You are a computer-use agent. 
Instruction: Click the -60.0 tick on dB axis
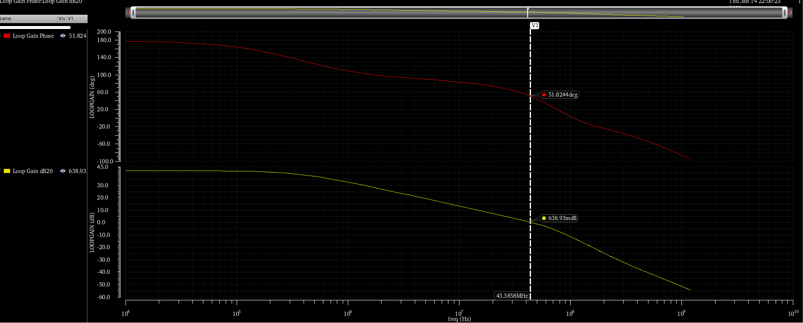(x=103, y=297)
